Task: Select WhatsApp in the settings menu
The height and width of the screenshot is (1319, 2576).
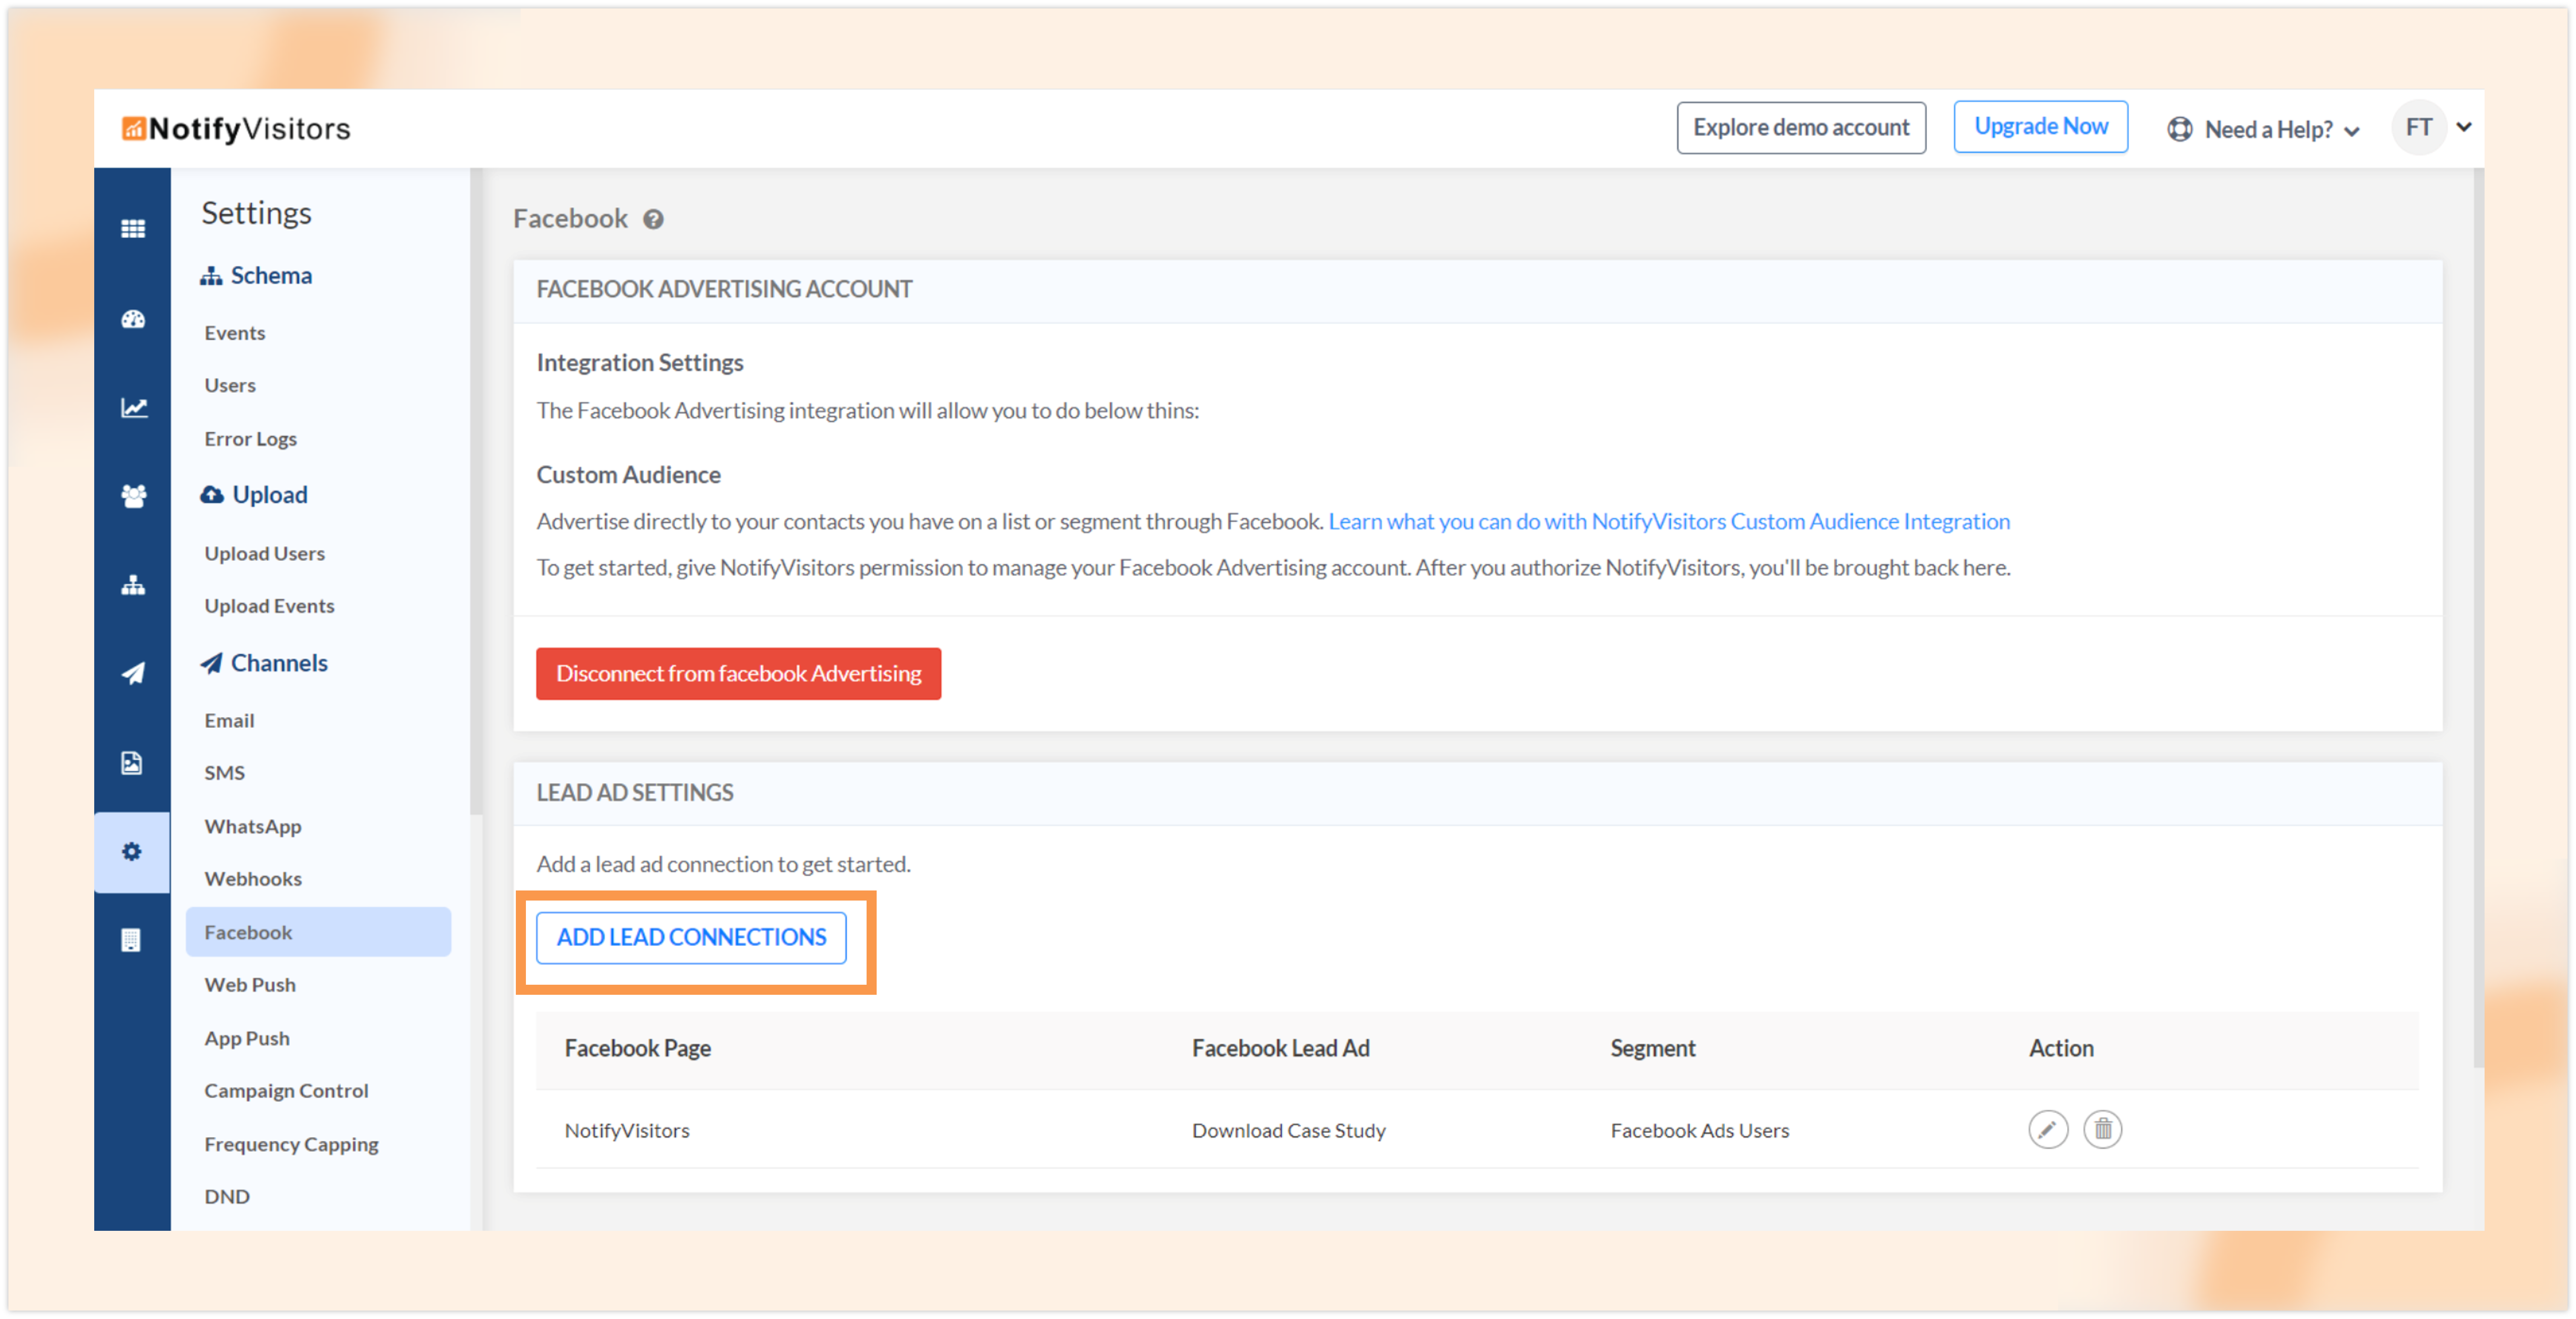Action: point(253,826)
